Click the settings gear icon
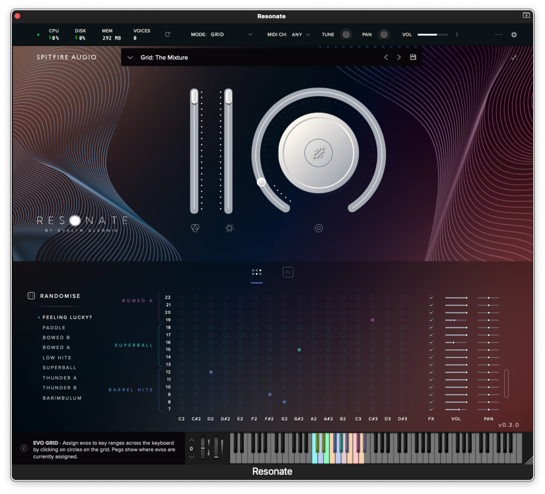545x494 pixels. click(x=514, y=35)
